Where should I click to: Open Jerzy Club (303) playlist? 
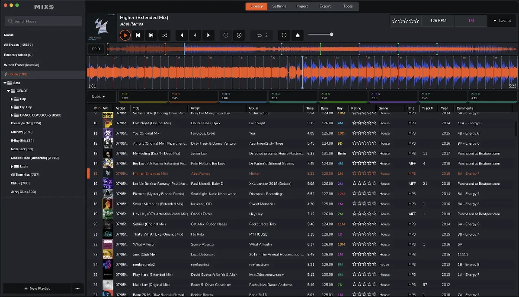point(23,192)
